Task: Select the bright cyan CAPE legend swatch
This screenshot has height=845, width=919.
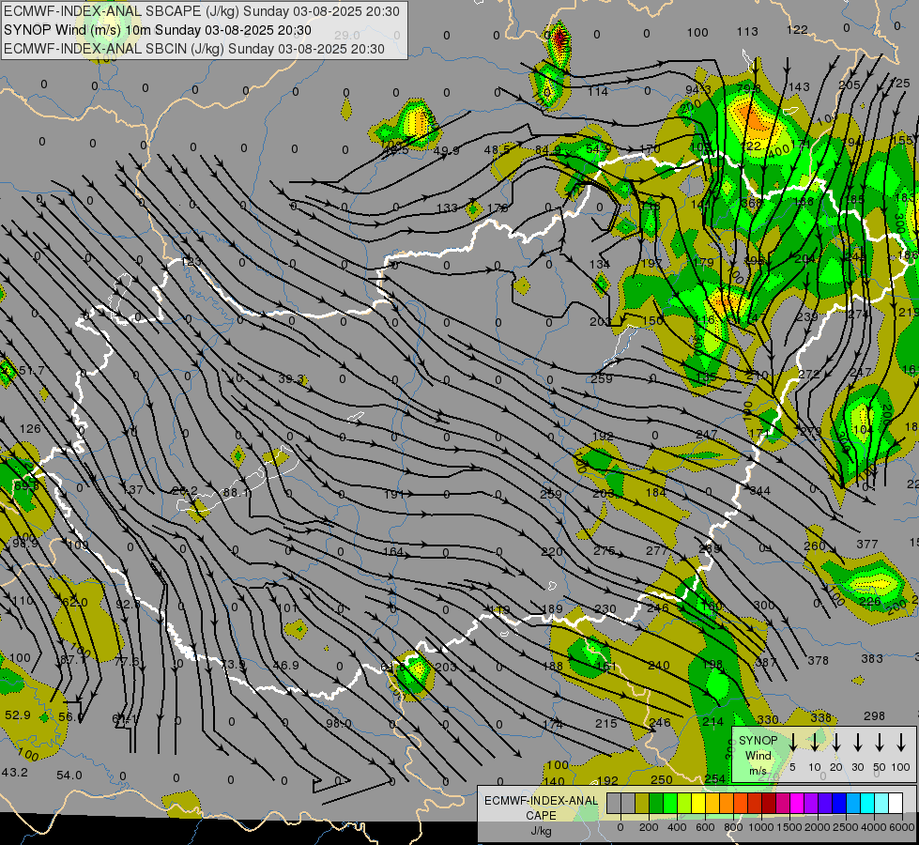Action: [x=867, y=804]
